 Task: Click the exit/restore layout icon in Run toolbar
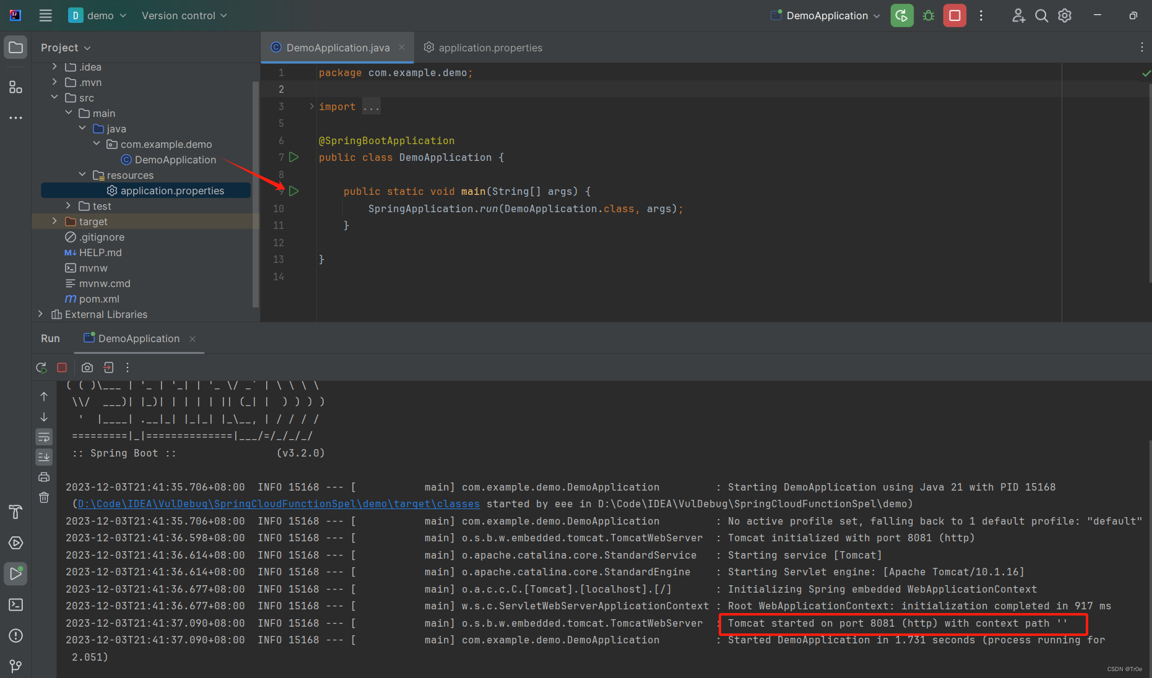(108, 367)
